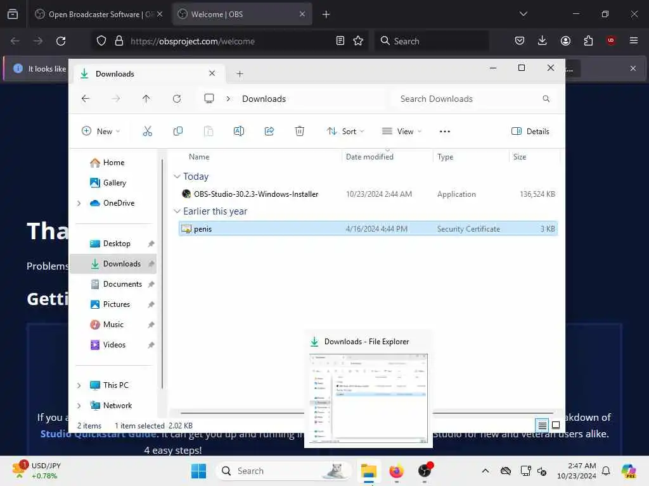Image resolution: width=649 pixels, height=486 pixels.
Task: Click the Rename icon in File Explorer toolbar
Action: click(x=239, y=132)
